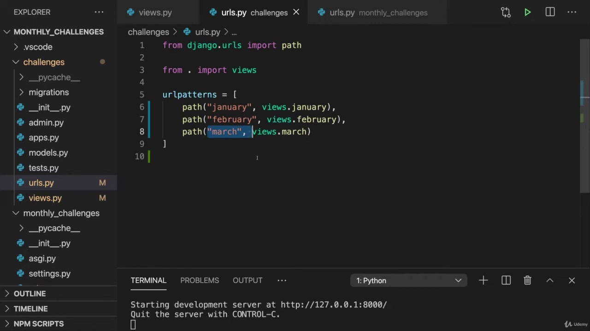Open __init__.py in monthly_challenges folder
This screenshot has height=331, width=590.
[x=59, y=244]
